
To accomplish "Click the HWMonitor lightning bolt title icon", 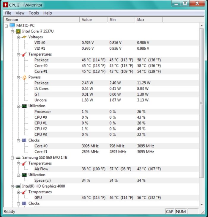I will pos(5,5).
